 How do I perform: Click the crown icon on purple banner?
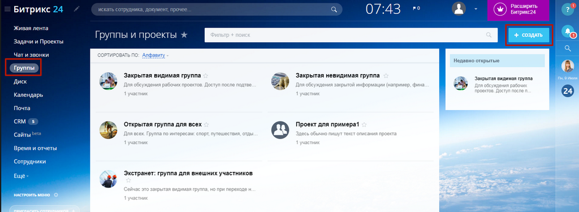pyautogui.click(x=500, y=9)
